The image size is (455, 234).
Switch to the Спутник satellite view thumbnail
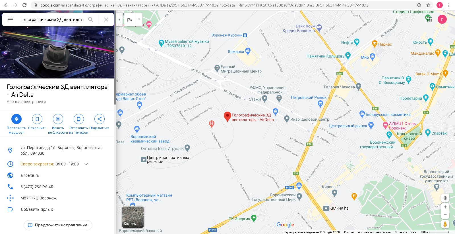pos(133,217)
